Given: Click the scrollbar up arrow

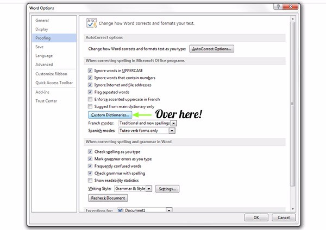Looking at the screenshot, I should click(293, 19).
